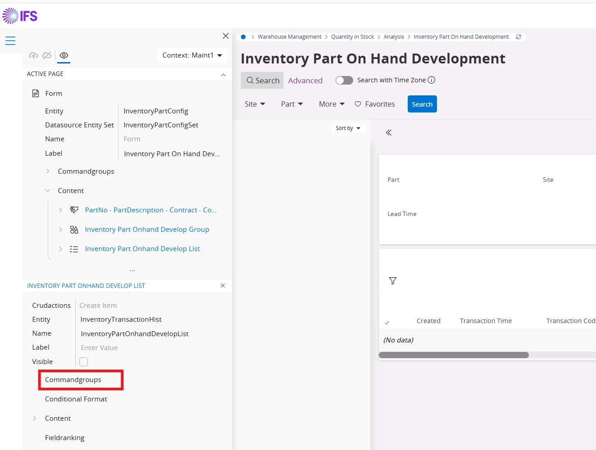
Task: Click the refresh icon in breadcrumb
Action: coord(519,37)
